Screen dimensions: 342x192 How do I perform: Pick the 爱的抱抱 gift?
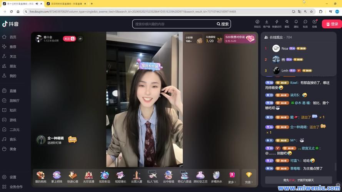[40, 177]
